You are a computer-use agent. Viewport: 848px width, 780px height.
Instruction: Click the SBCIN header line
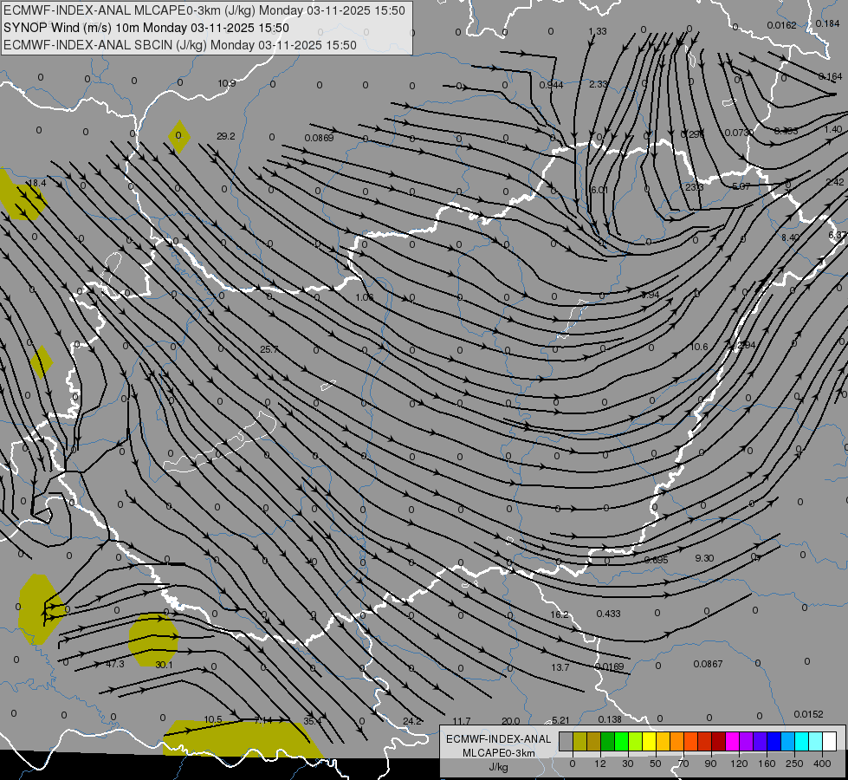pyautogui.click(x=180, y=45)
